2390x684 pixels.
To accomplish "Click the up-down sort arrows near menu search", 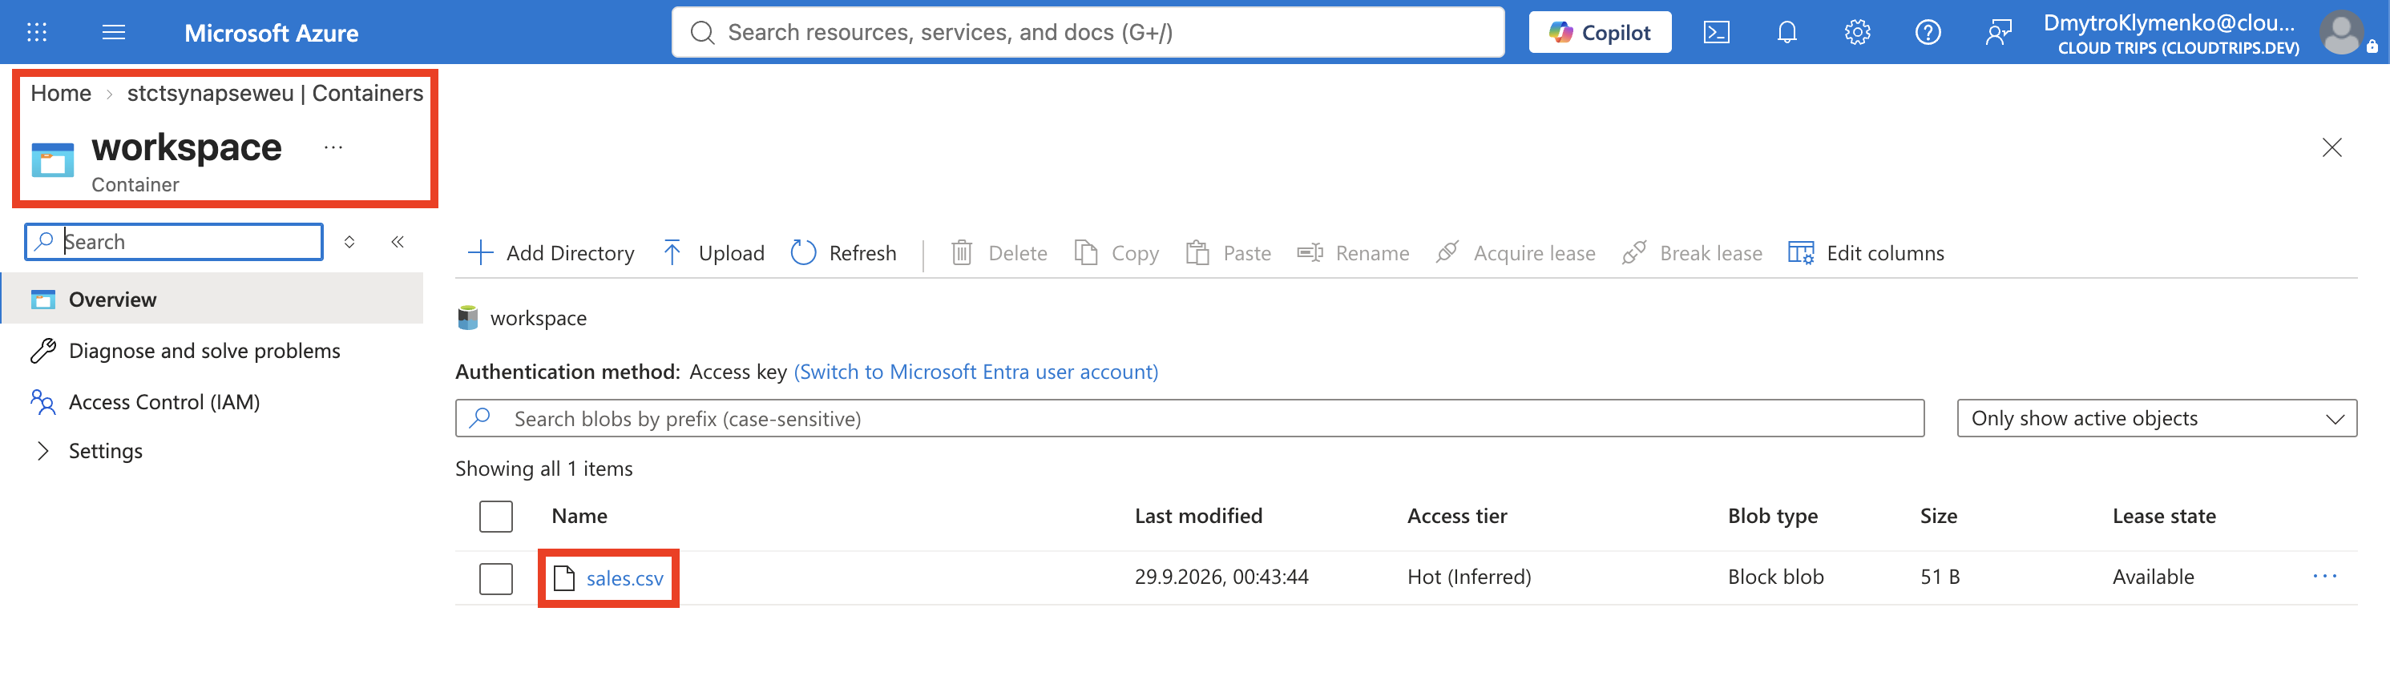I will click(x=349, y=242).
